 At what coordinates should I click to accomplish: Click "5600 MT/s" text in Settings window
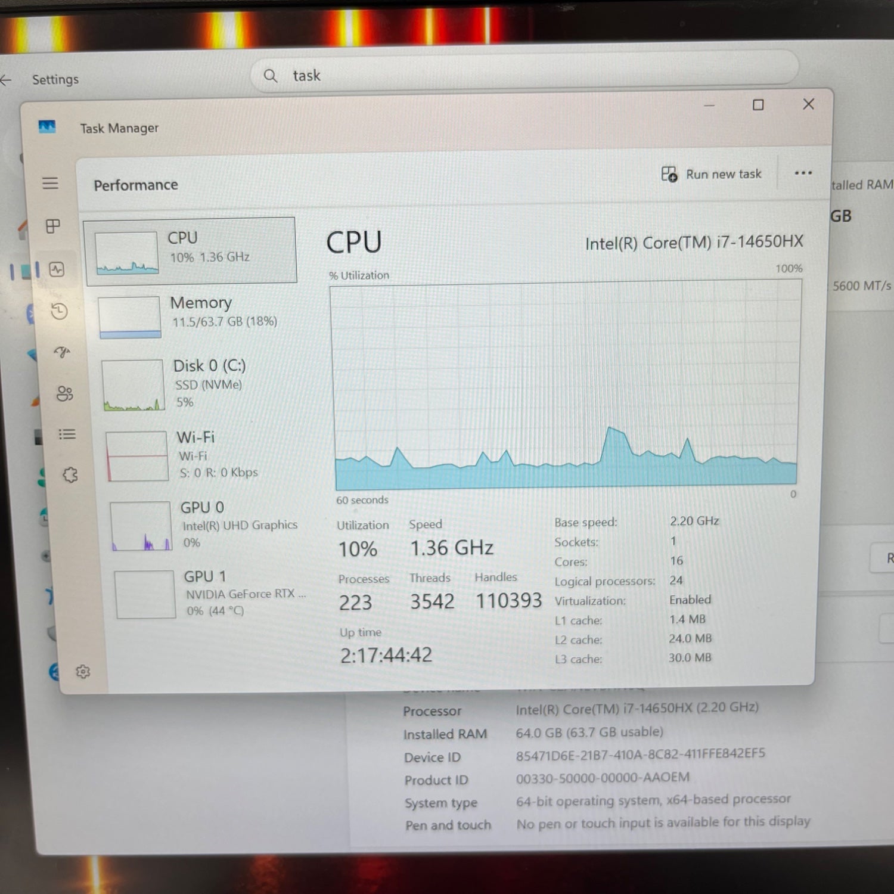[862, 285]
